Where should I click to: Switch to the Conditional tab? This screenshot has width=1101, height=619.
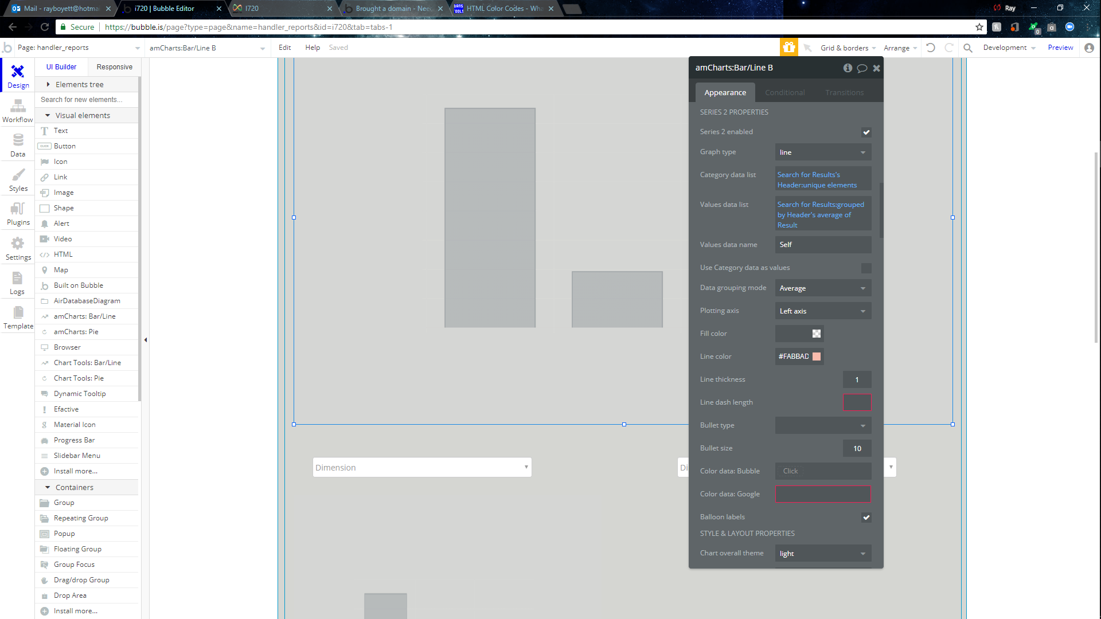coord(784,93)
